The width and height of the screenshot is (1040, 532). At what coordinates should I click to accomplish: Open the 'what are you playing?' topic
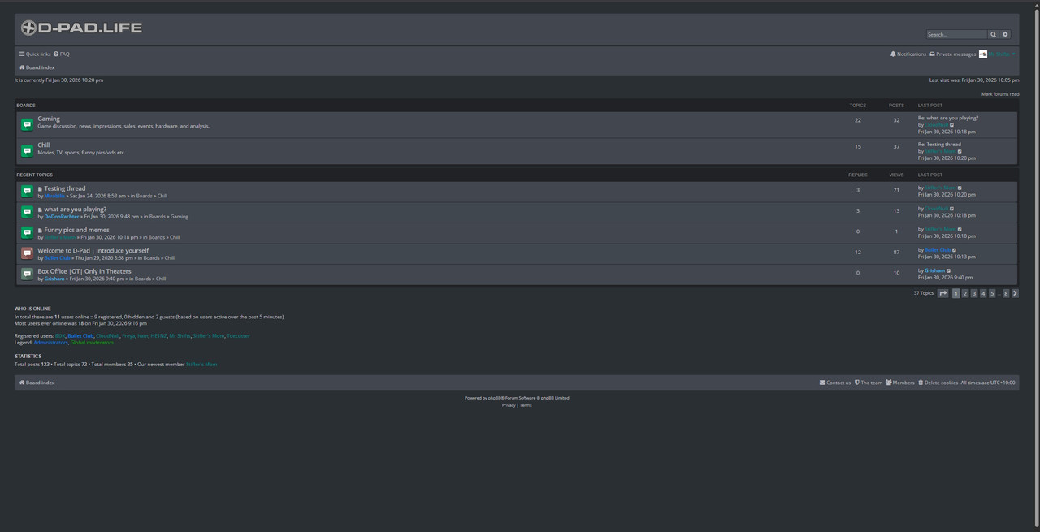coord(75,210)
